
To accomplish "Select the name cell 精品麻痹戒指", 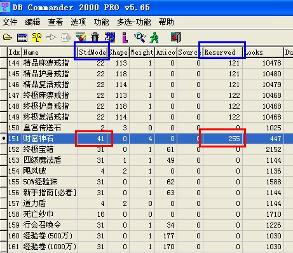I will 50,63.
